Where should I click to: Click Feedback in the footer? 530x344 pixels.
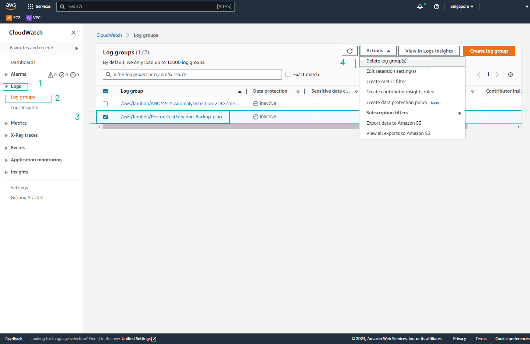coord(14,339)
